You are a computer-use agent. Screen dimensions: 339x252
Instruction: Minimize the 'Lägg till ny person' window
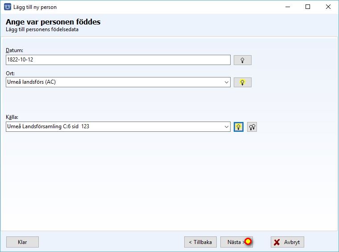(288, 7)
